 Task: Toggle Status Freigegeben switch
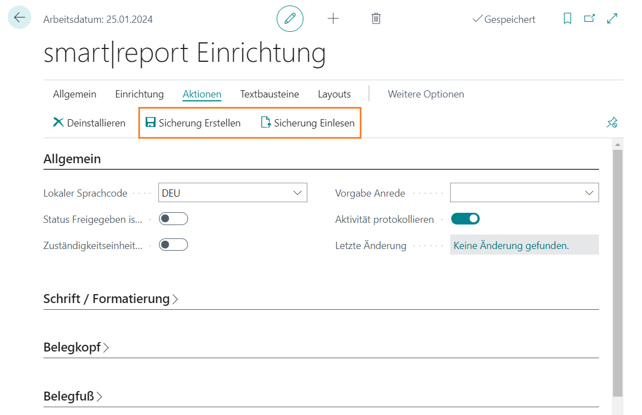coord(173,219)
